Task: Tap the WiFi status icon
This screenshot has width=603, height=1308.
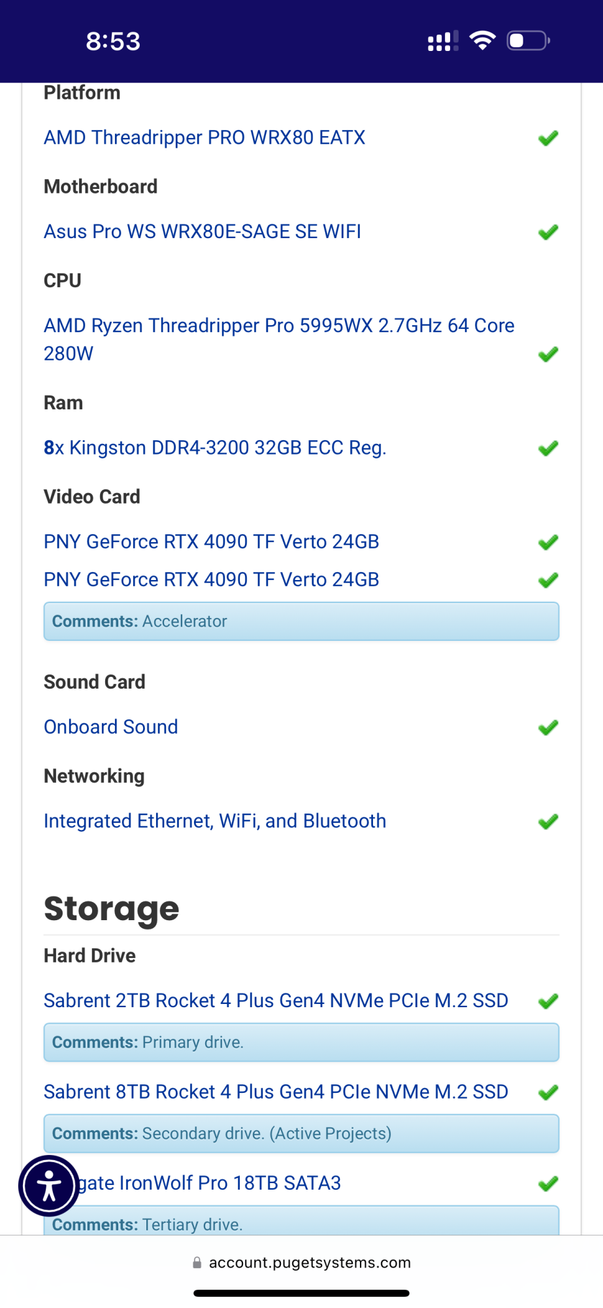Action: coord(482,41)
